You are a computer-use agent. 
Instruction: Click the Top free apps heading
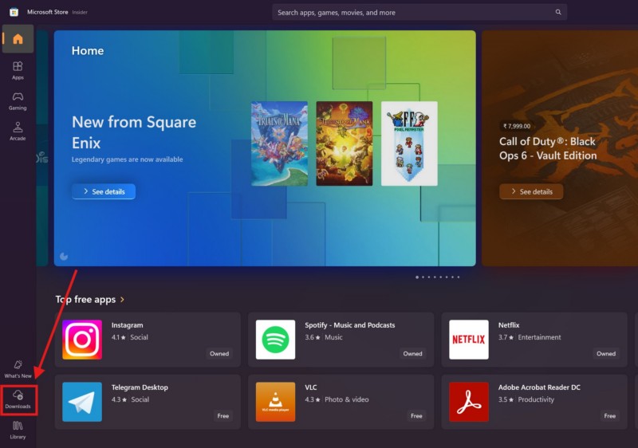coord(85,300)
